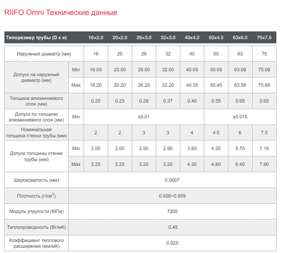The width and height of the screenshot is (293, 253).
Task: Click the value '63.08'
Action: pos(240,70)
